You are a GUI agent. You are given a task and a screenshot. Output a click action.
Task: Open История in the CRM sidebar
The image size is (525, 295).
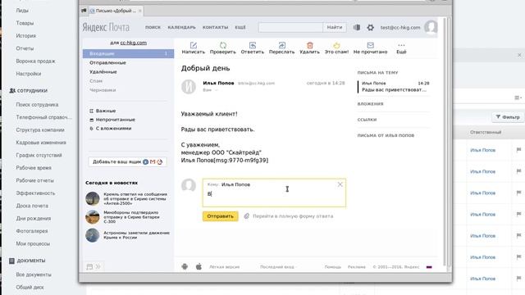click(x=25, y=36)
